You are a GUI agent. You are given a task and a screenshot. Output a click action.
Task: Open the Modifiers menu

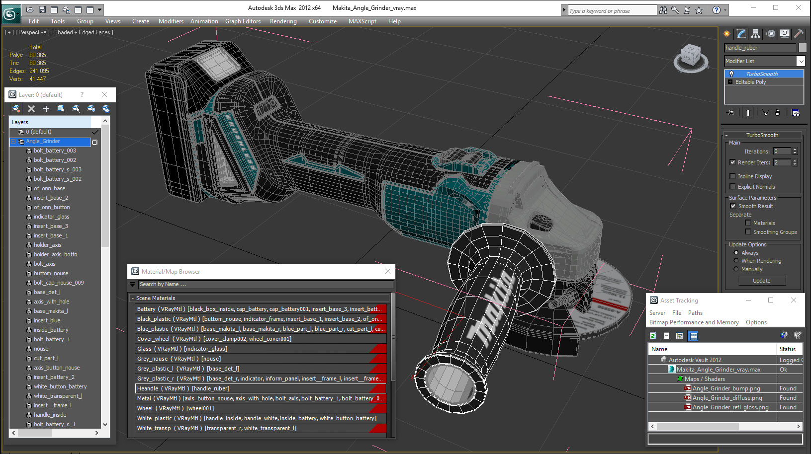pyautogui.click(x=171, y=21)
